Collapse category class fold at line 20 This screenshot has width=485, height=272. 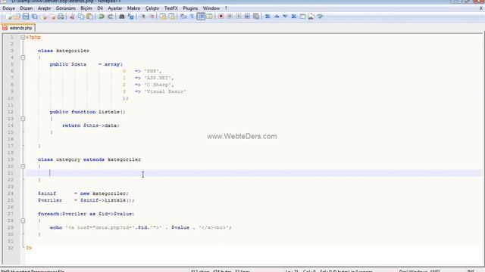(23, 166)
